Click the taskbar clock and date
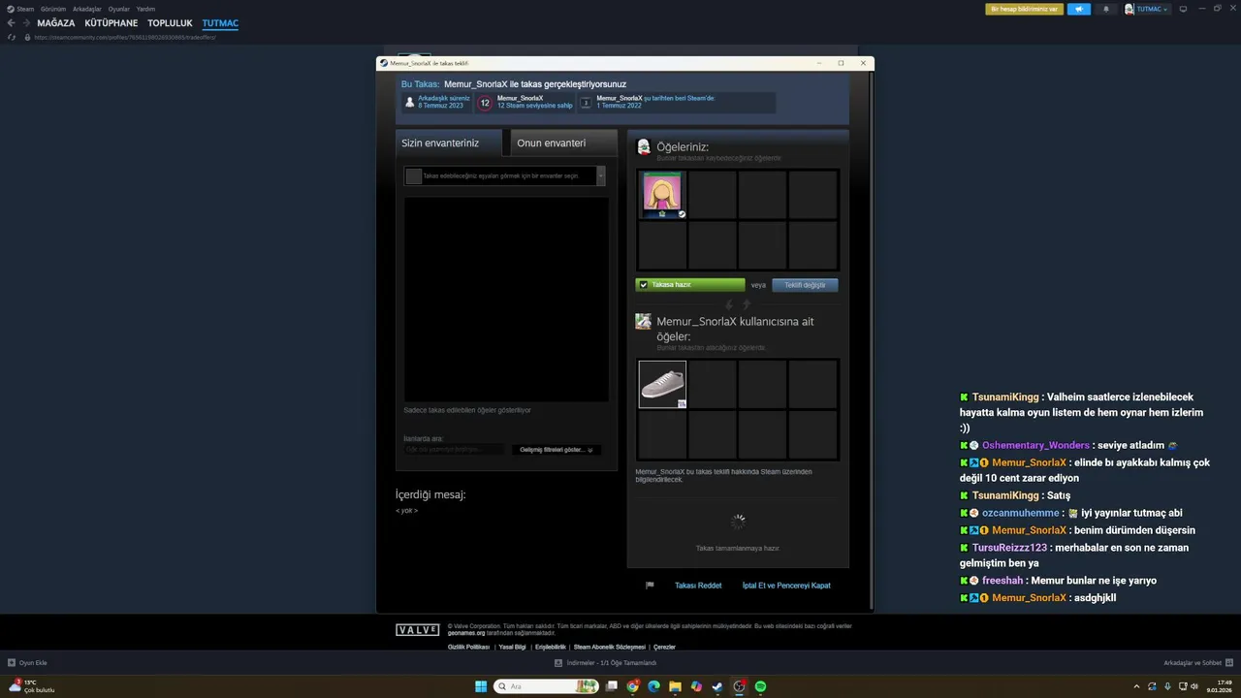This screenshot has height=698, width=1241. click(1219, 686)
